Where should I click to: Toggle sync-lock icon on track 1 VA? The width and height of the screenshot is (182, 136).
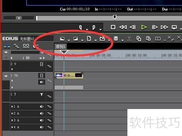click(50, 81)
